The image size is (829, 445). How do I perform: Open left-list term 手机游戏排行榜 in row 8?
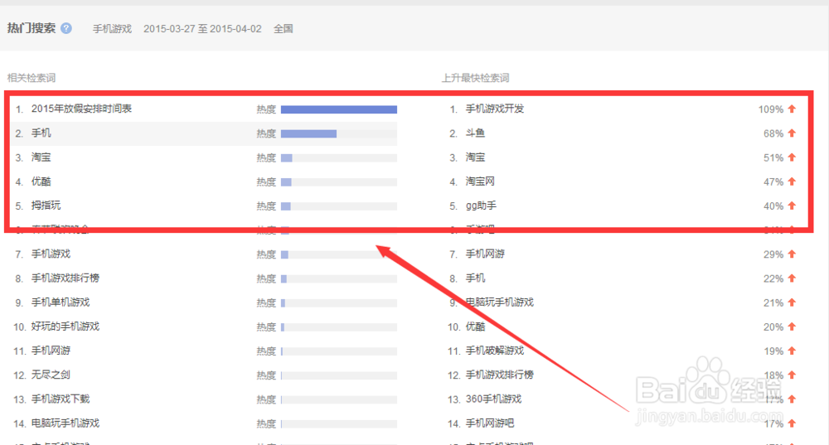pos(65,278)
